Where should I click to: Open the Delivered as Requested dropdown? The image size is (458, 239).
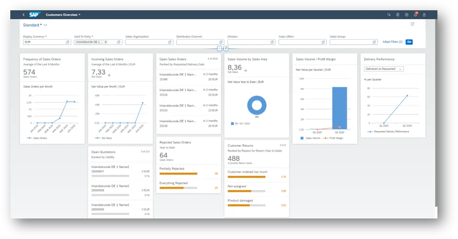click(384, 69)
